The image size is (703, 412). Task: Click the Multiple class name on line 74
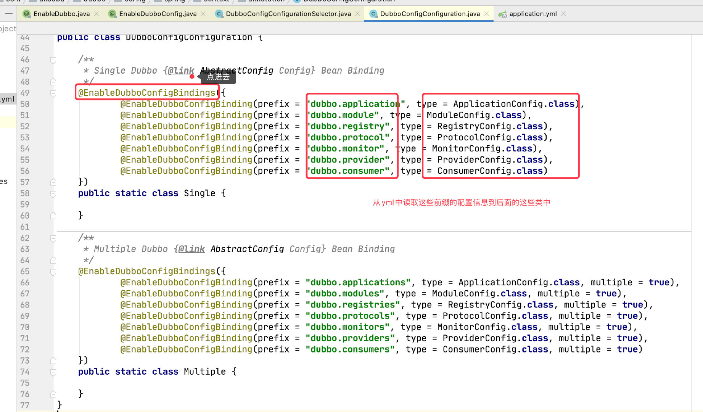coord(205,372)
